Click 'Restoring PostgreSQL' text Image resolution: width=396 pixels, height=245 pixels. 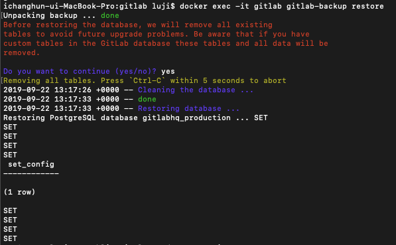(50, 118)
